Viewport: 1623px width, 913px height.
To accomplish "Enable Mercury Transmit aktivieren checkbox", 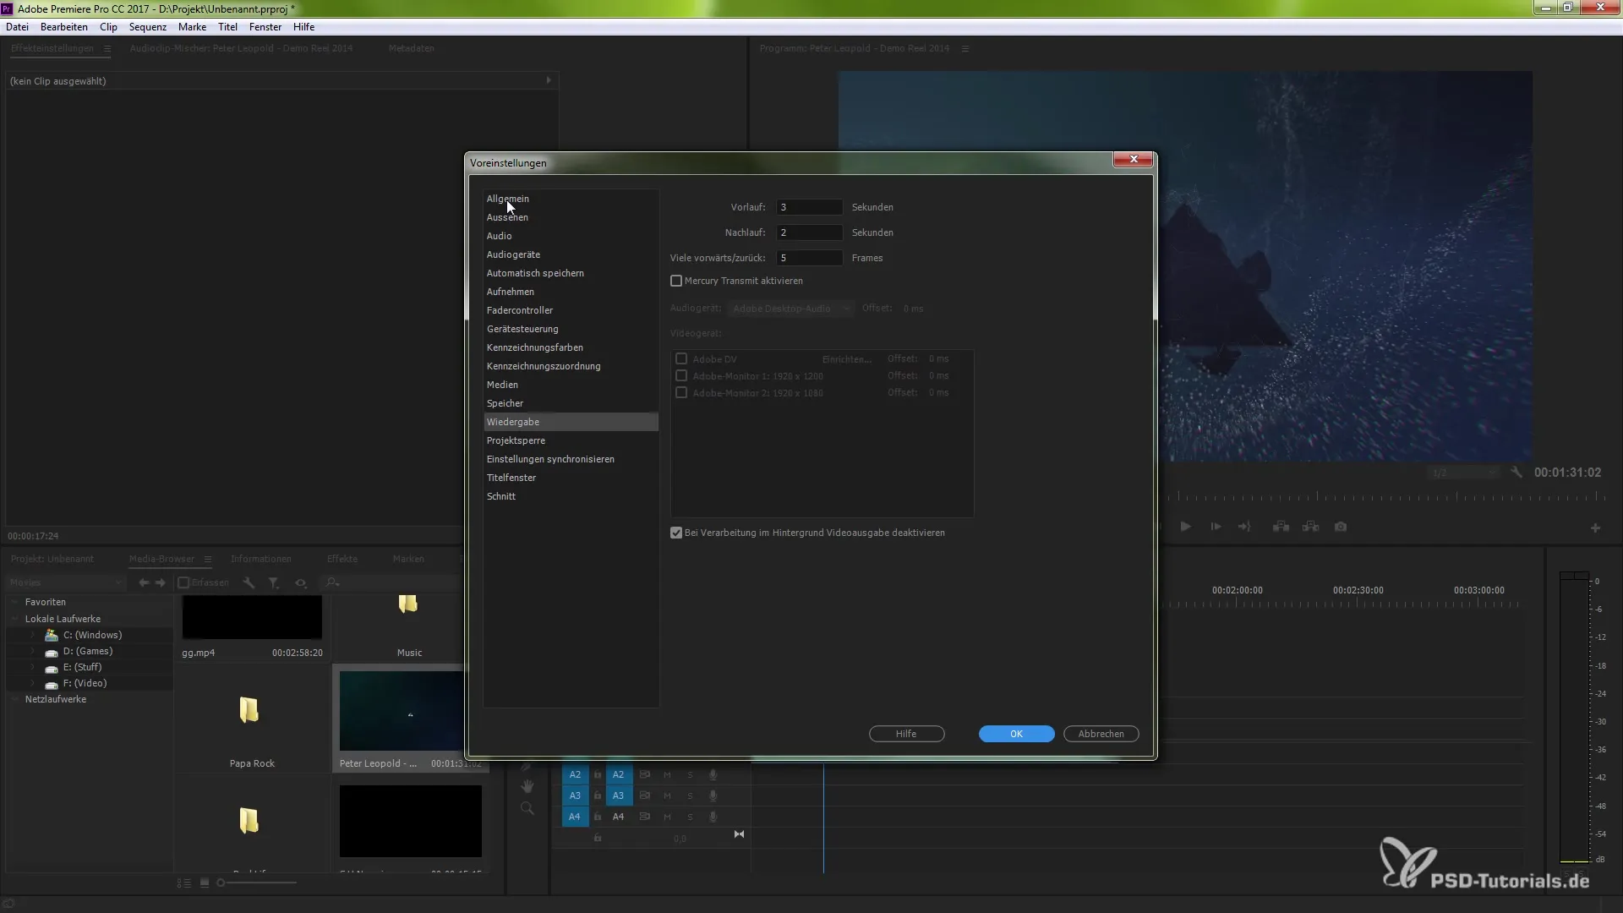I will click(x=676, y=281).
